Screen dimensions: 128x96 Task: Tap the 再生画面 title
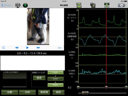pyautogui.click(x=64, y=5)
